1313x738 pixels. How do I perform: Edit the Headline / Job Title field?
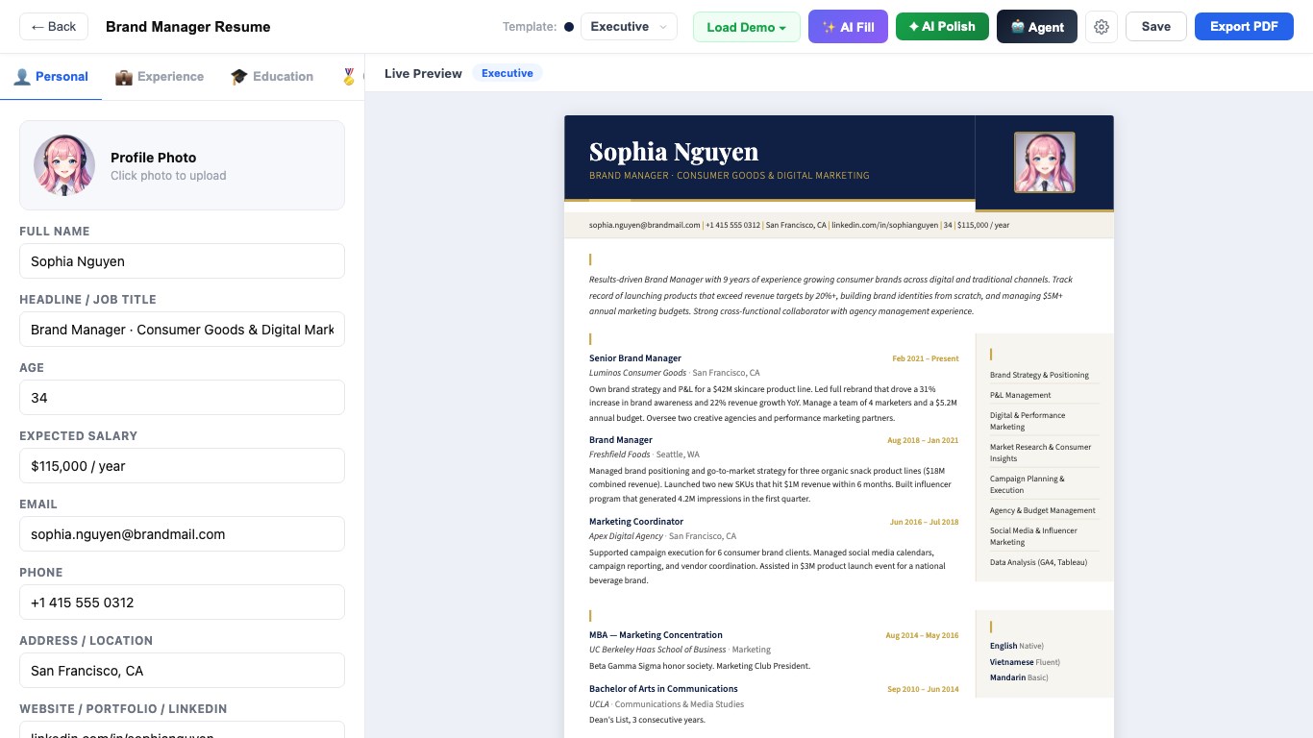coord(182,330)
